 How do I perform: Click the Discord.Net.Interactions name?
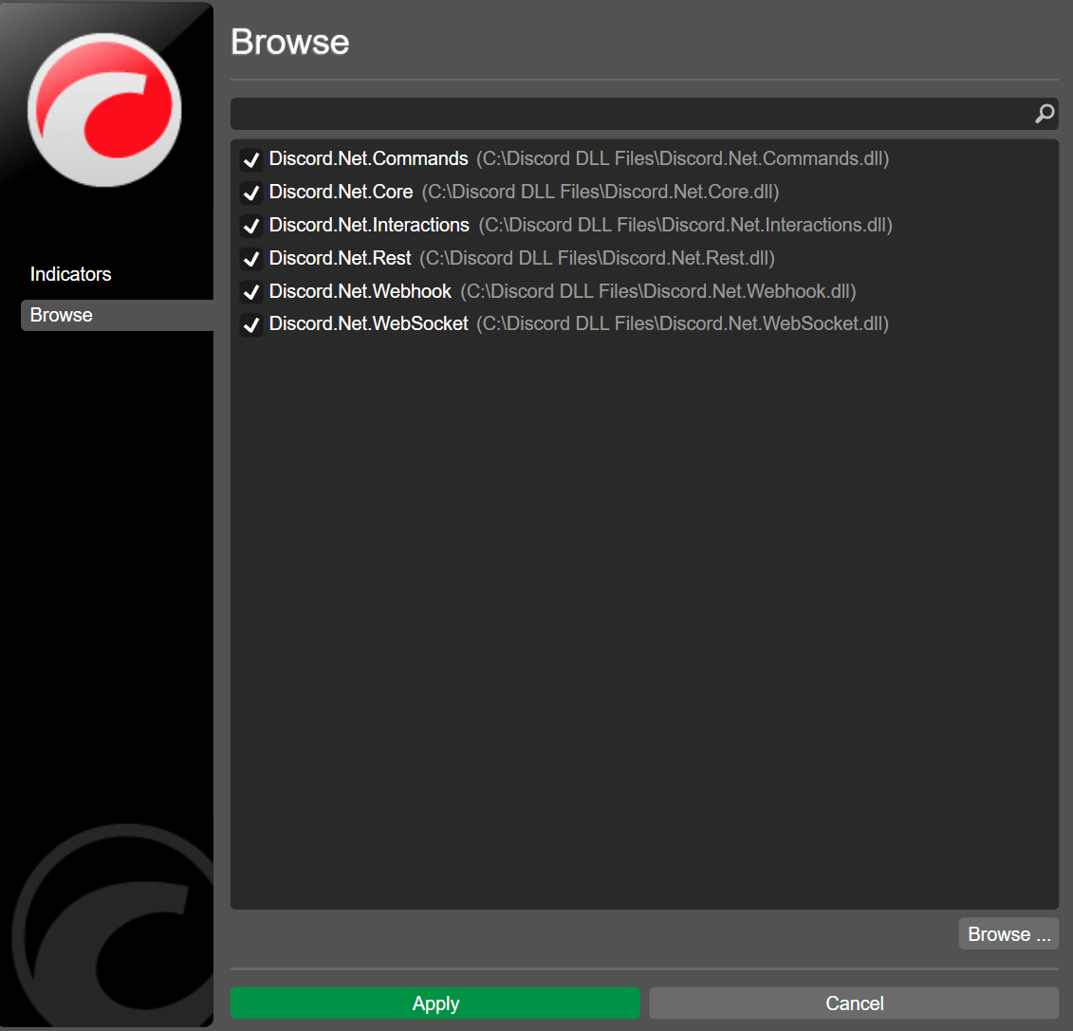(369, 225)
